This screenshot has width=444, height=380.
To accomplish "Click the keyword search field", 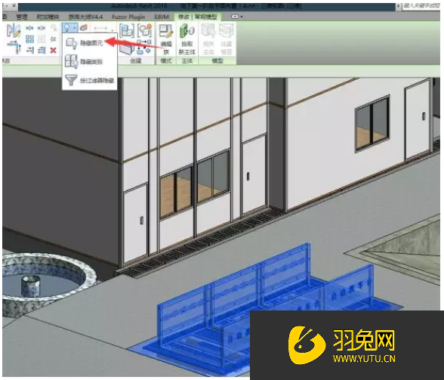I will [x=421, y=6].
